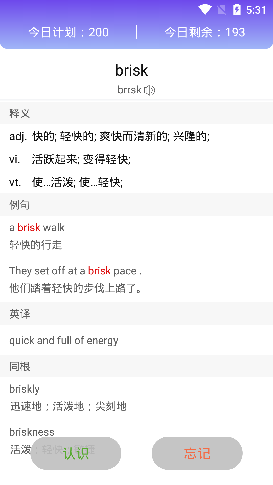Expand the 释义 section
273x485 pixels.
19,113
